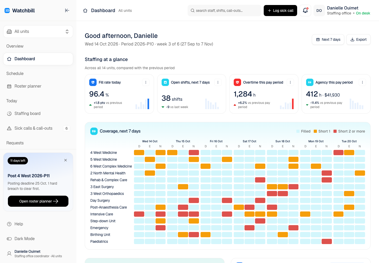Toggle Dark Mode
Image resolution: width=379 pixels, height=263 pixels.
[x=38, y=239]
